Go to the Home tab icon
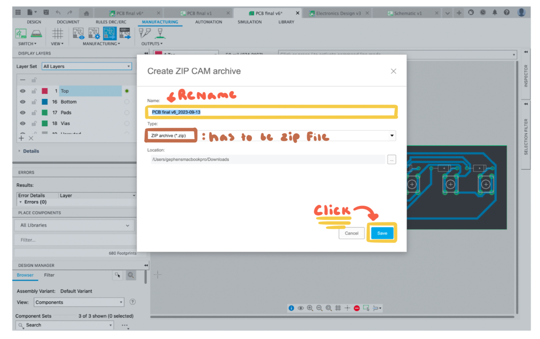Screen dimensions: 540x339 86,13
